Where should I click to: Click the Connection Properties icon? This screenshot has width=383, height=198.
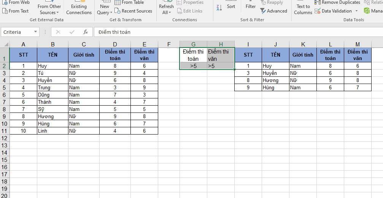pos(180,2)
